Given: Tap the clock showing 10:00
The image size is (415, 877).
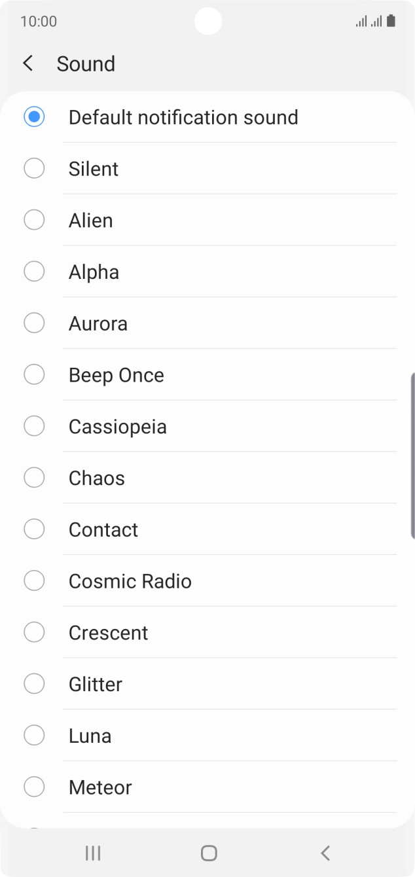Looking at the screenshot, I should tap(37, 21).
